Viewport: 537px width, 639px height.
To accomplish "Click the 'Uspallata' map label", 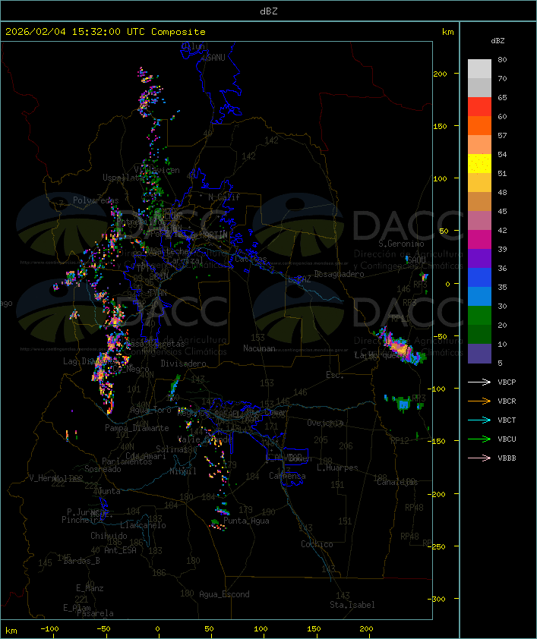I will pyautogui.click(x=123, y=178).
